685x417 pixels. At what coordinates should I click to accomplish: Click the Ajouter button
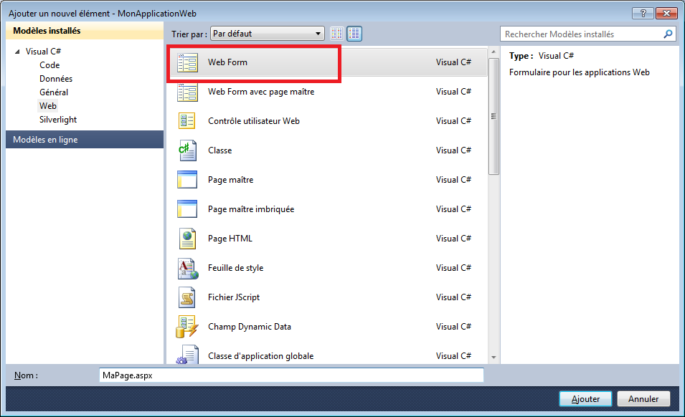(585, 398)
